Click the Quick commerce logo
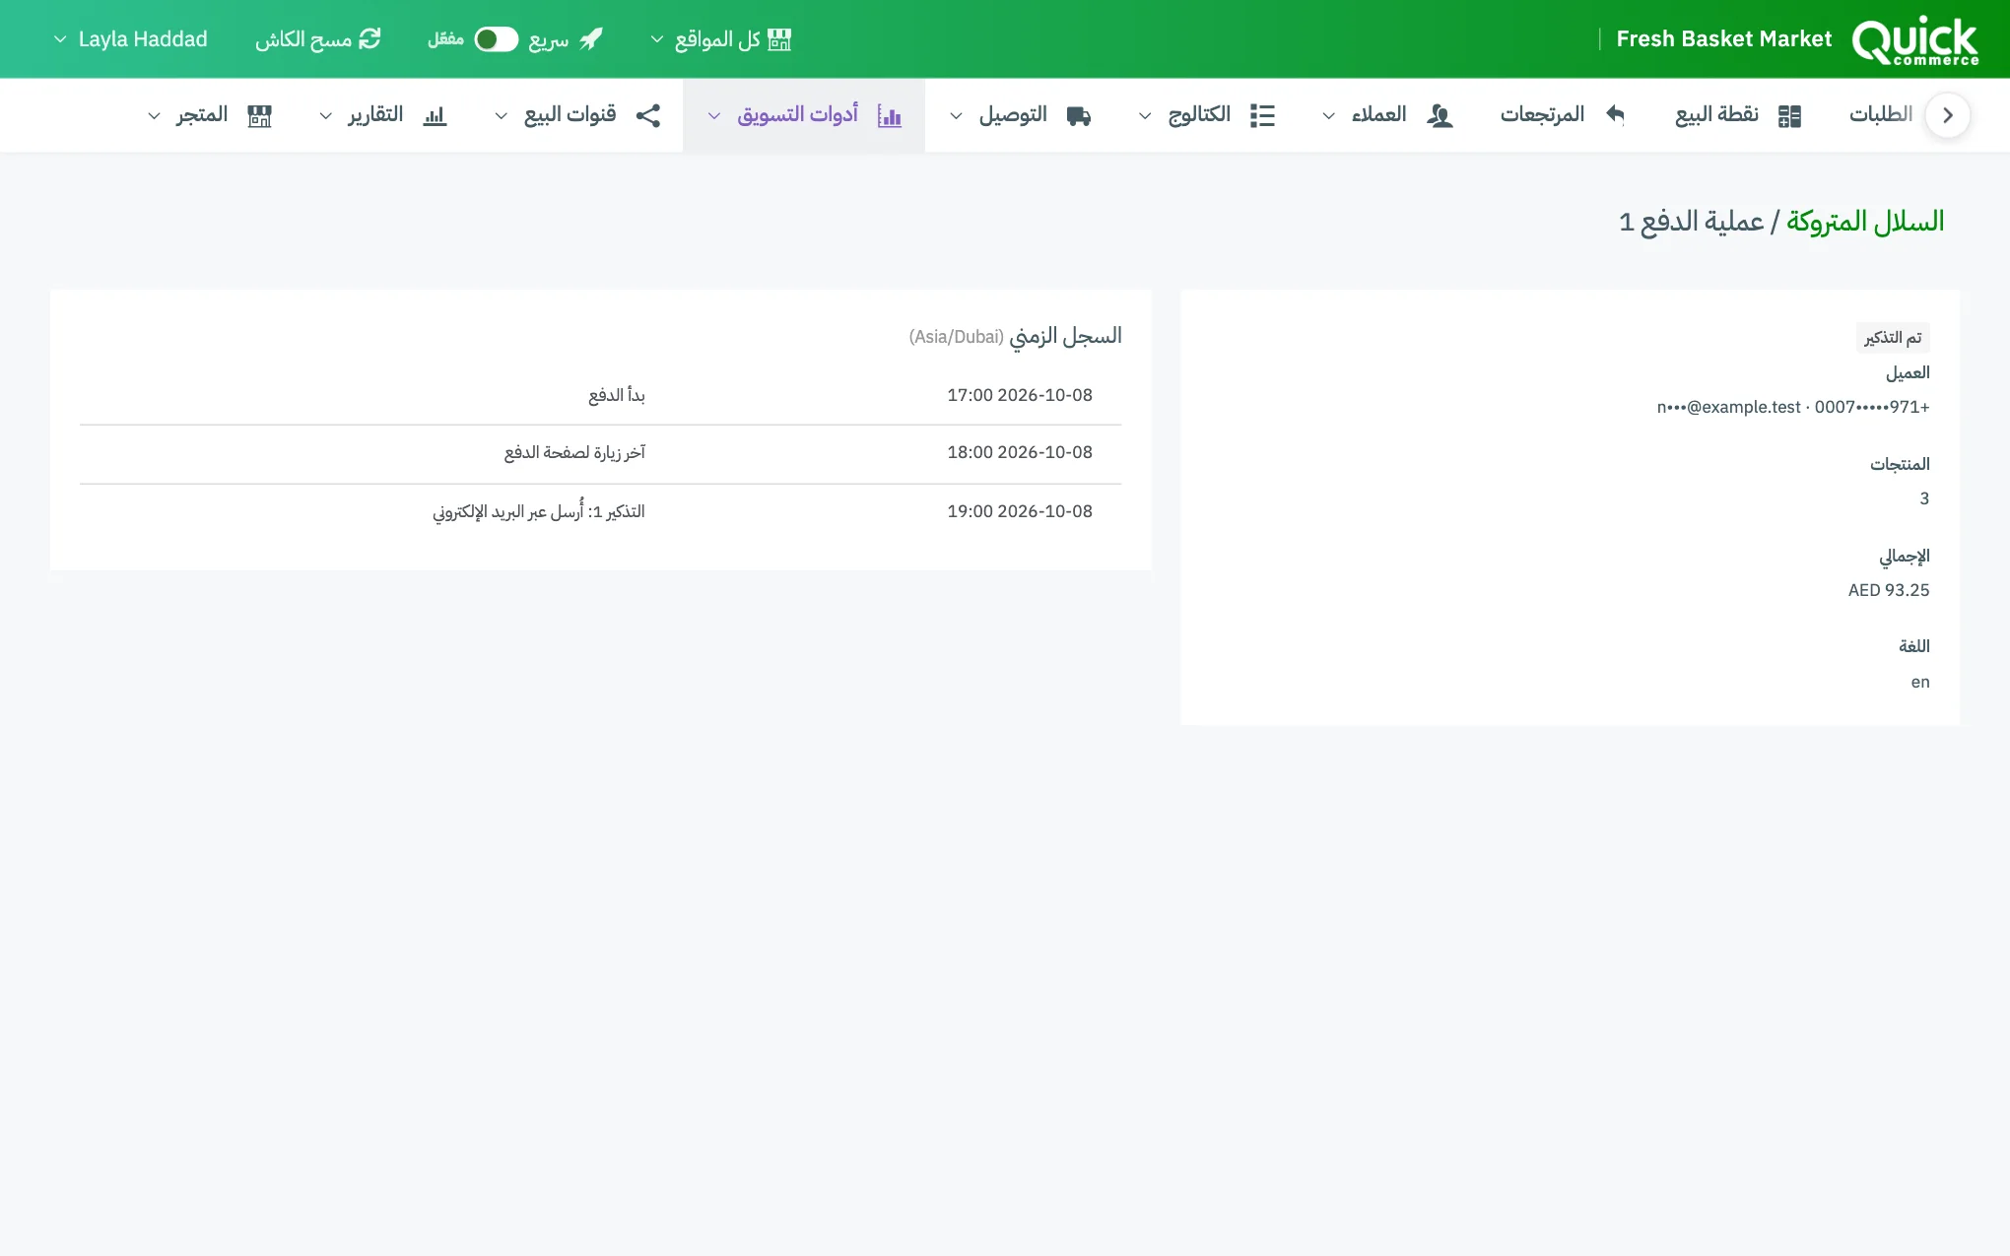Screen dimensions: 2010x1256 pos(1914,40)
